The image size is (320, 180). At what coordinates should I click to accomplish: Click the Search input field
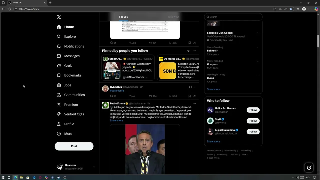233,17
